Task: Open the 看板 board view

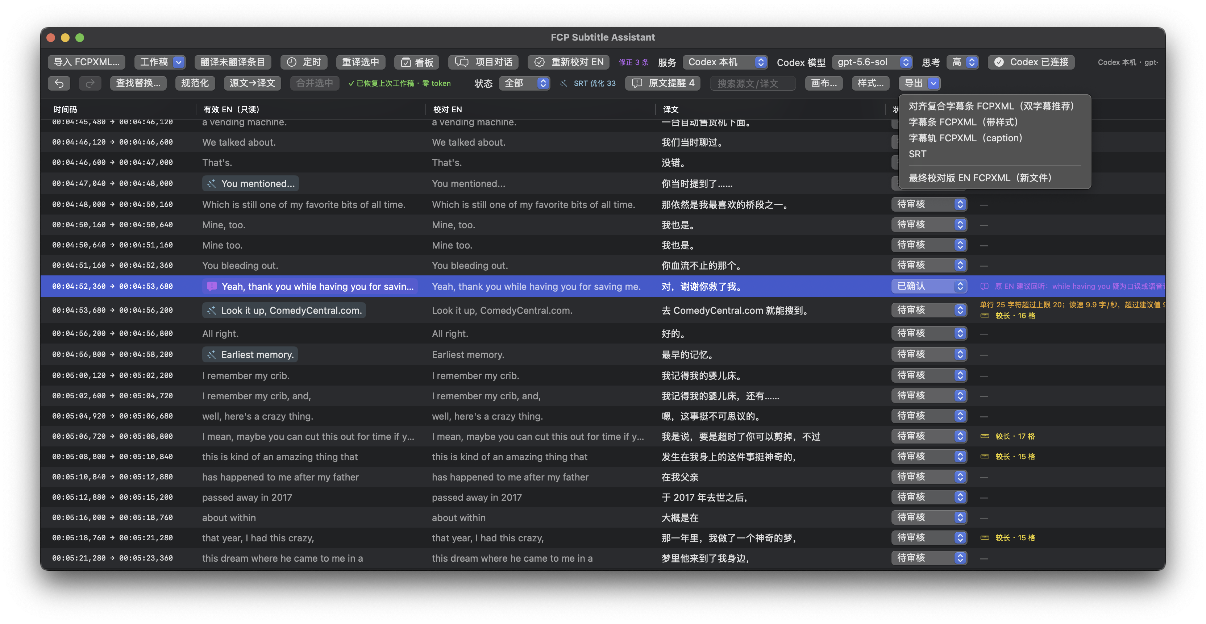Action: click(417, 62)
